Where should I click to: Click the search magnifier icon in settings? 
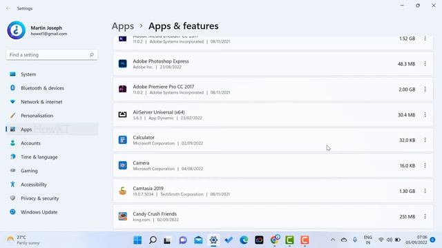click(92, 55)
